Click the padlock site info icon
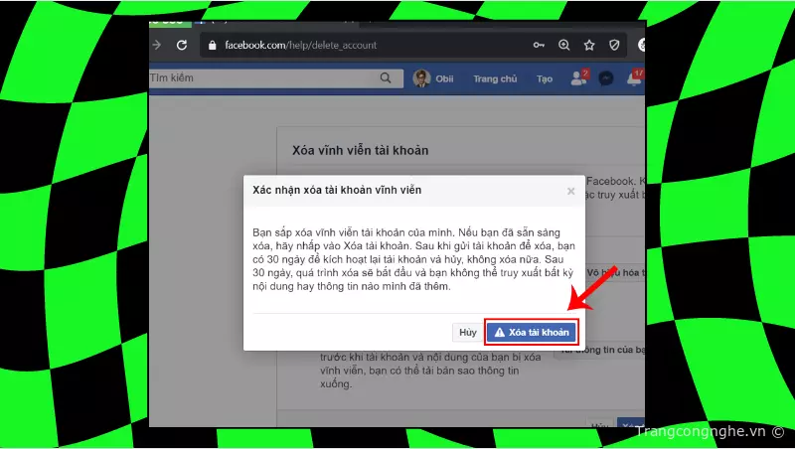Screen dimensions: 795x449 click(210, 46)
